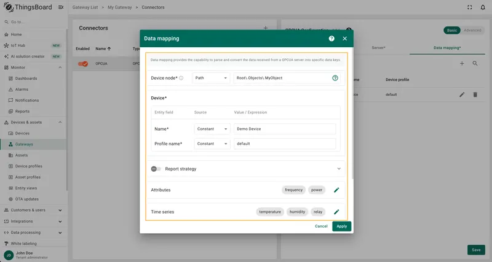Open IoT Hub in the sidebar
The width and height of the screenshot is (492, 262).
coord(33,45)
